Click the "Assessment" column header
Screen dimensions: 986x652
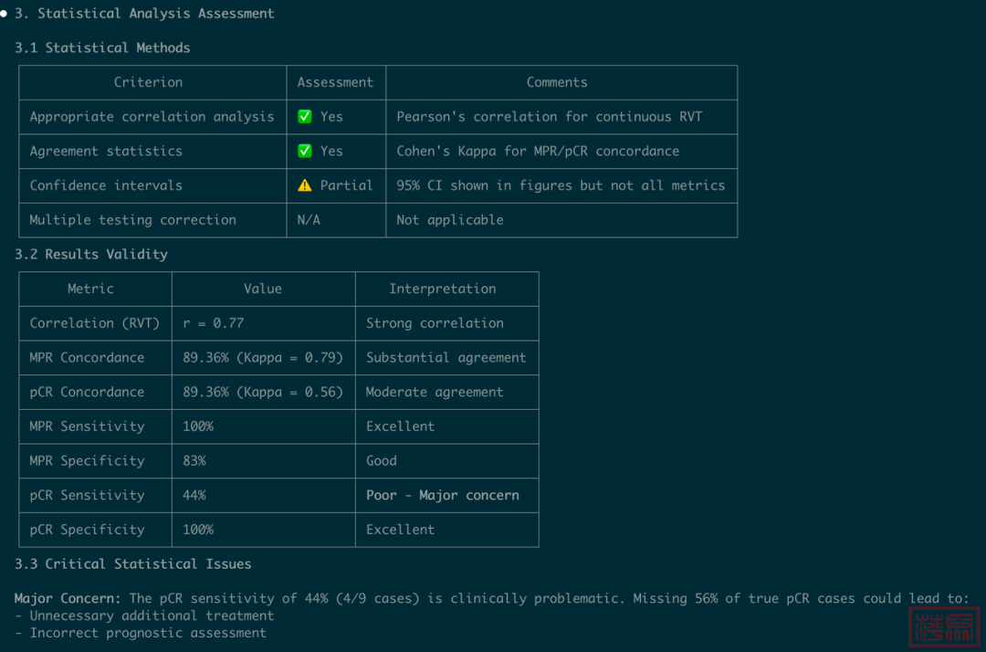click(335, 82)
